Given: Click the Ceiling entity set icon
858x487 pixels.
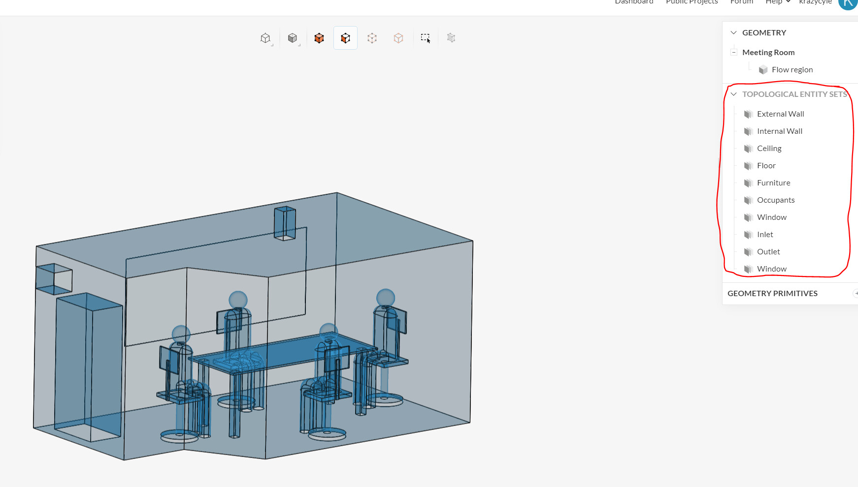Looking at the screenshot, I should pyautogui.click(x=749, y=149).
